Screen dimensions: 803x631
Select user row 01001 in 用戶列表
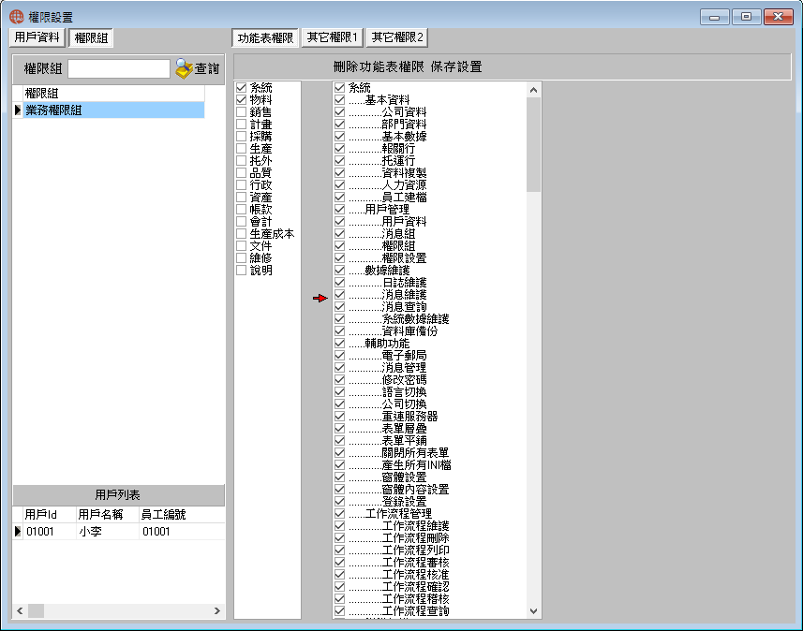[x=118, y=531]
